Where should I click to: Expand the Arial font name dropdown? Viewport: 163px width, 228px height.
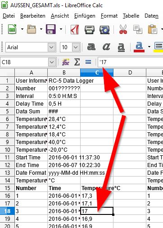(51, 47)
